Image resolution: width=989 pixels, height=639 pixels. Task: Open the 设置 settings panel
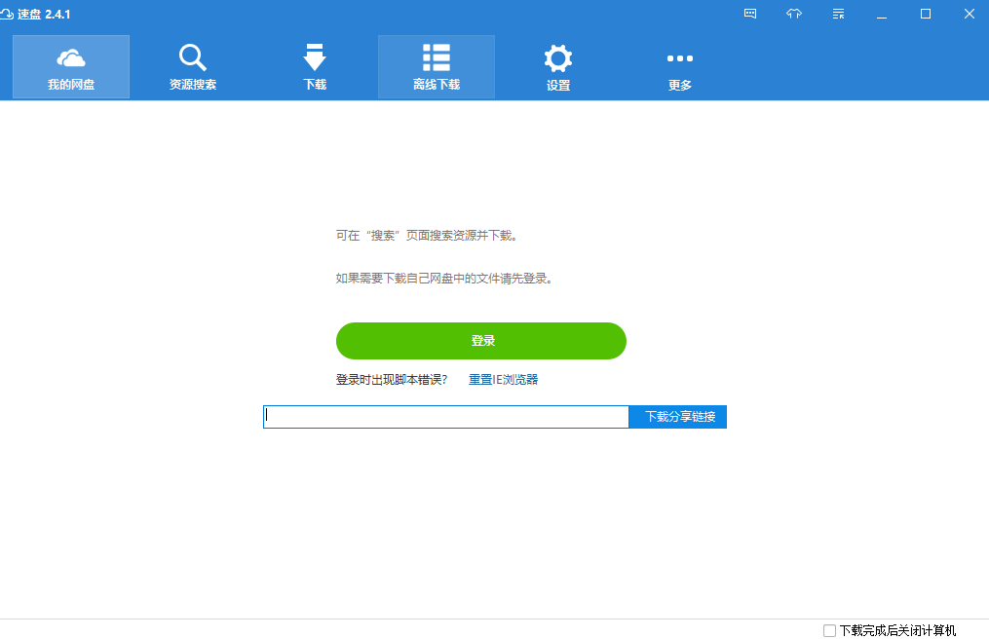click(557, 65)
